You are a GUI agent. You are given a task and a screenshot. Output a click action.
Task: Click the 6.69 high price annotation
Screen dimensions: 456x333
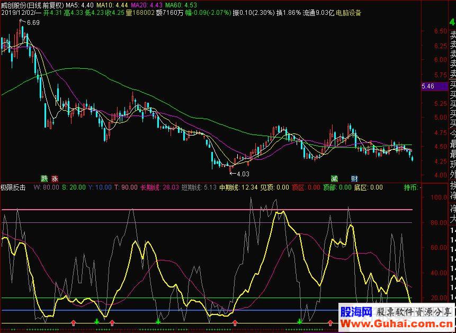pos(33,23)
